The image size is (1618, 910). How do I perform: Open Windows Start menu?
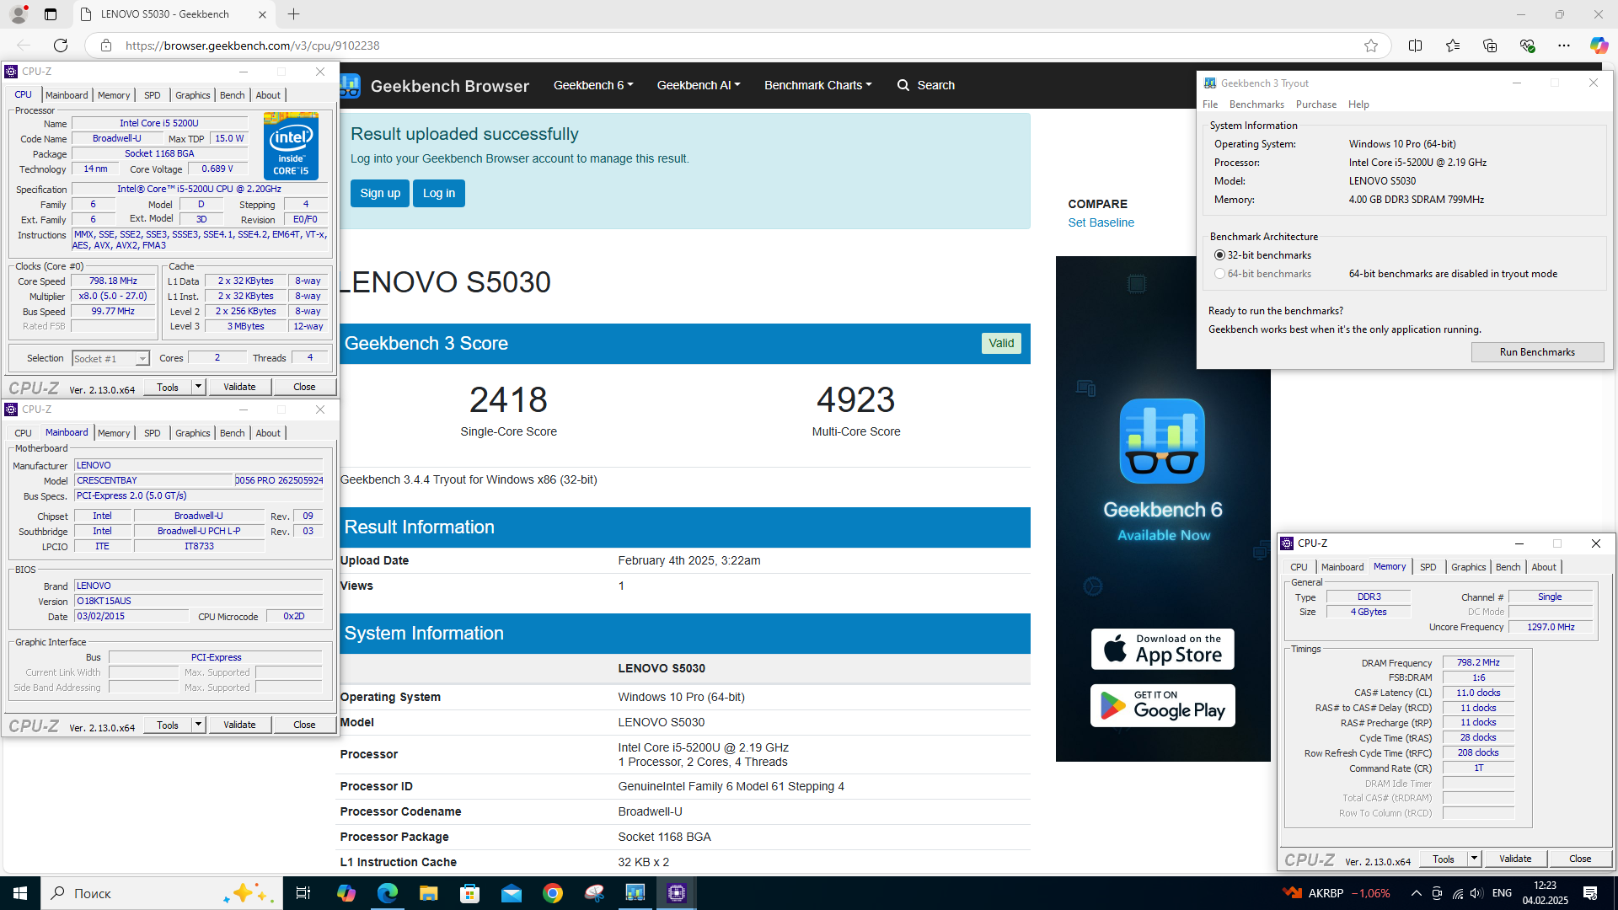tap(20, 893)
